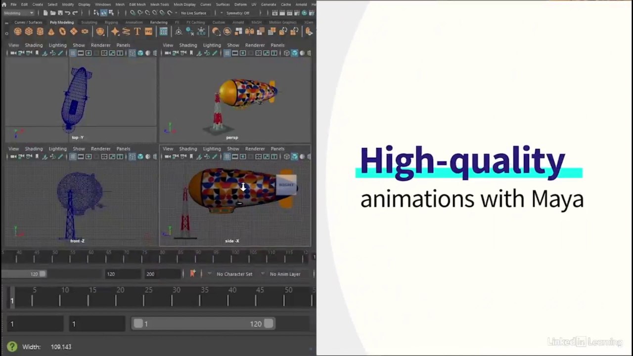Open the Create menu
633x356 pixels.
tap(38, 4)
